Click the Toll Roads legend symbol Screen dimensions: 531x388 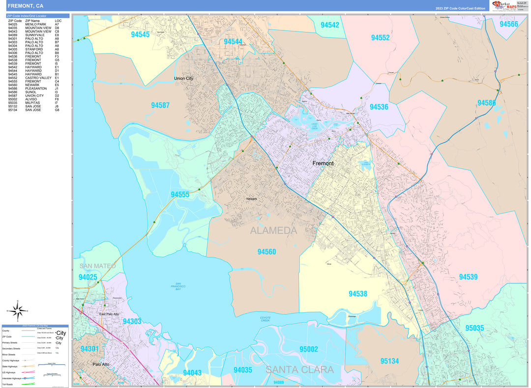click(x=28, y=385)
